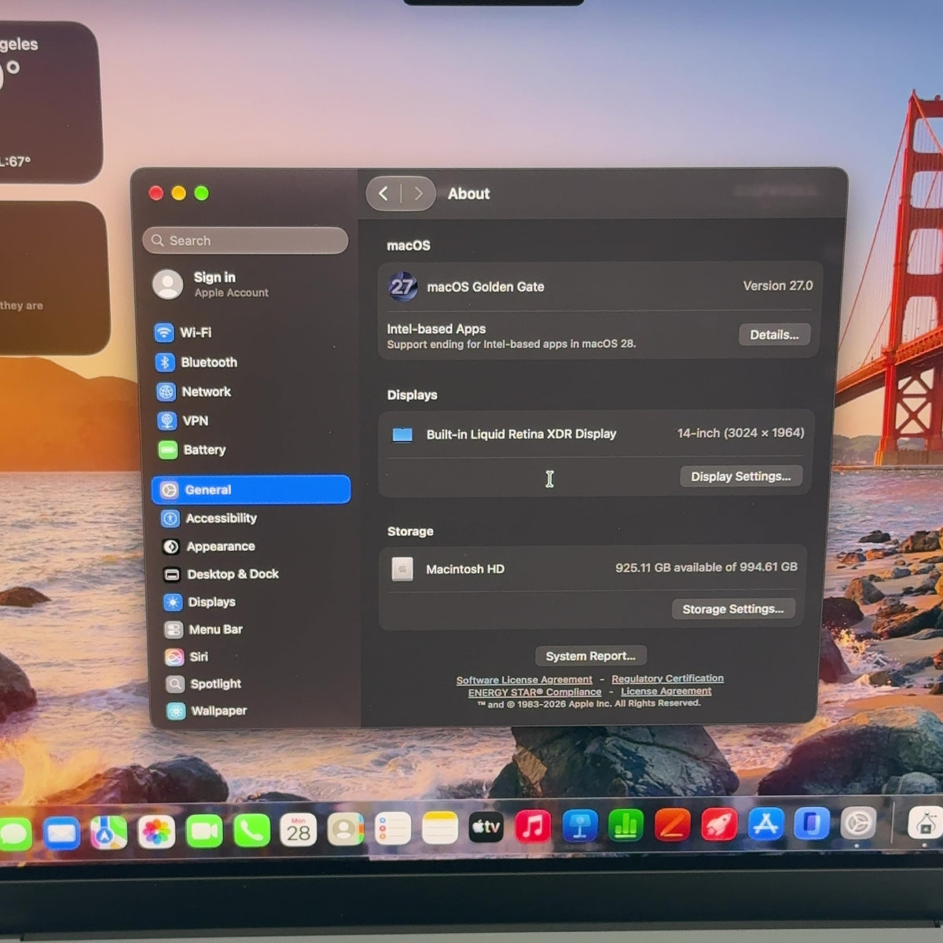Focus the Search field in System Settings
The image size is (943, 943).
(245, 240)
